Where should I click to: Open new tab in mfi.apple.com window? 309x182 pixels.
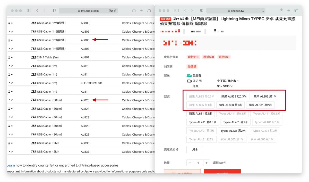point(141,11)
